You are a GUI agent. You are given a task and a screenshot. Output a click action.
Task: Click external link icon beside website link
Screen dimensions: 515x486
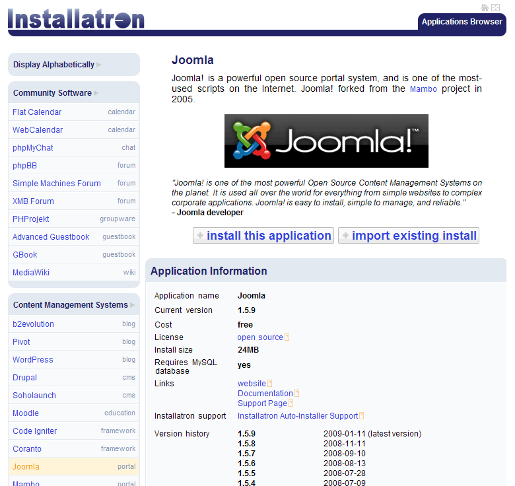pyautogui.click(x=270, y=383)
